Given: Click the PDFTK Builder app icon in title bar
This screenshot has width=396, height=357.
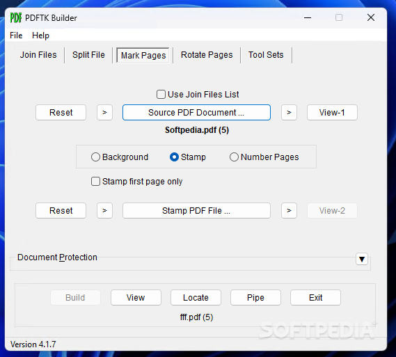Looking at the screenshot, I should [15, 18].
